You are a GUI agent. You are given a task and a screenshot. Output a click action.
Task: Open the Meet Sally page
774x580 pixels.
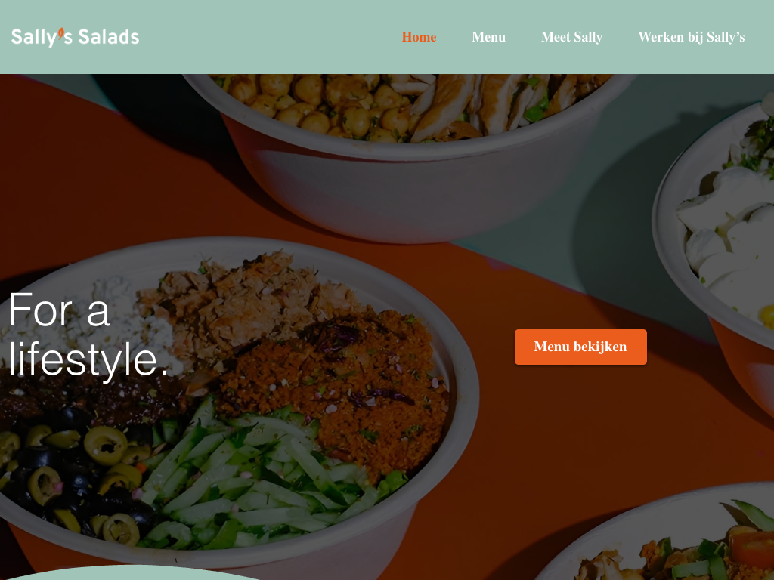[x=571, y=37]
